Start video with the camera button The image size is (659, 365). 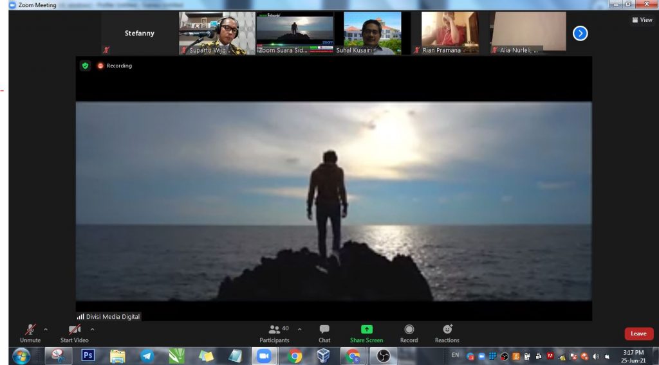pos(75,332)
